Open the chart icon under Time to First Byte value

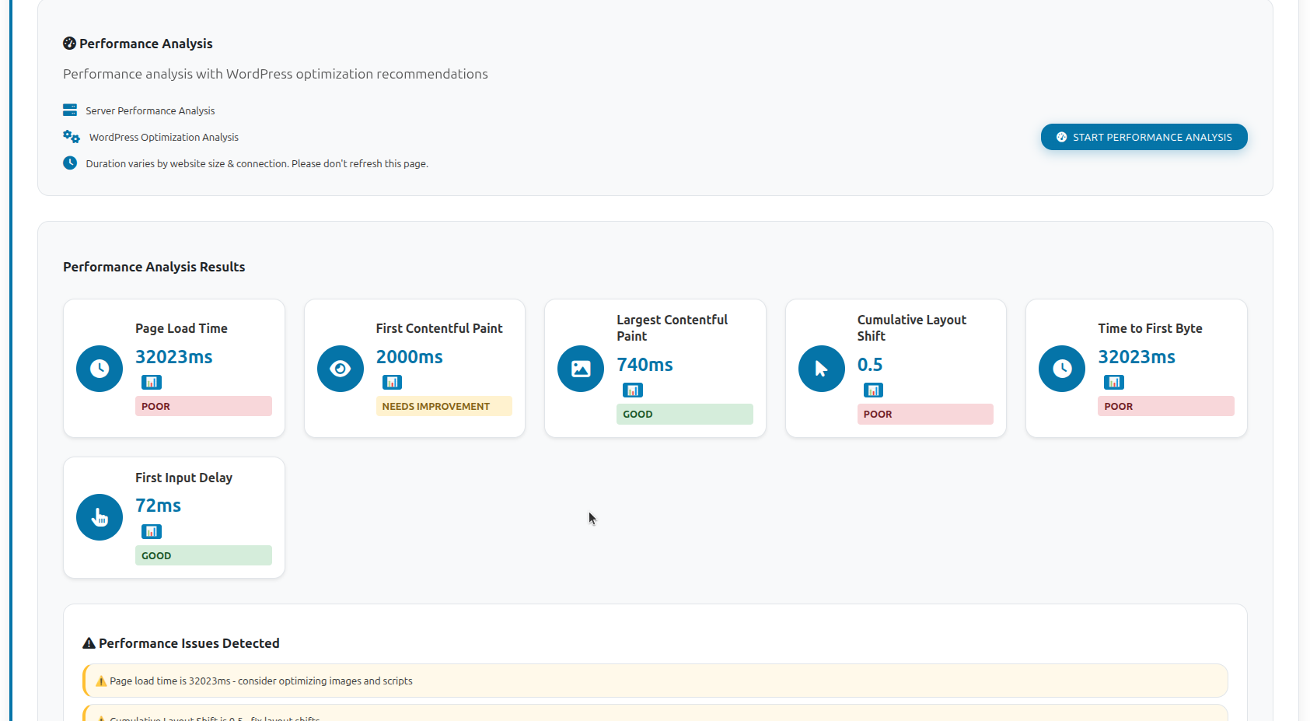[x=1114, y=382]
